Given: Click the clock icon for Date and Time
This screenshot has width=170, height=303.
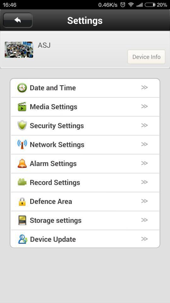Looking at the screenshot, I should pyautogui.click(x=22, y=88).
